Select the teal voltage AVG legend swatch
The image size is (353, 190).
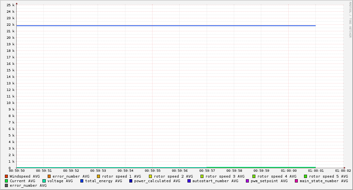(44, 181)
